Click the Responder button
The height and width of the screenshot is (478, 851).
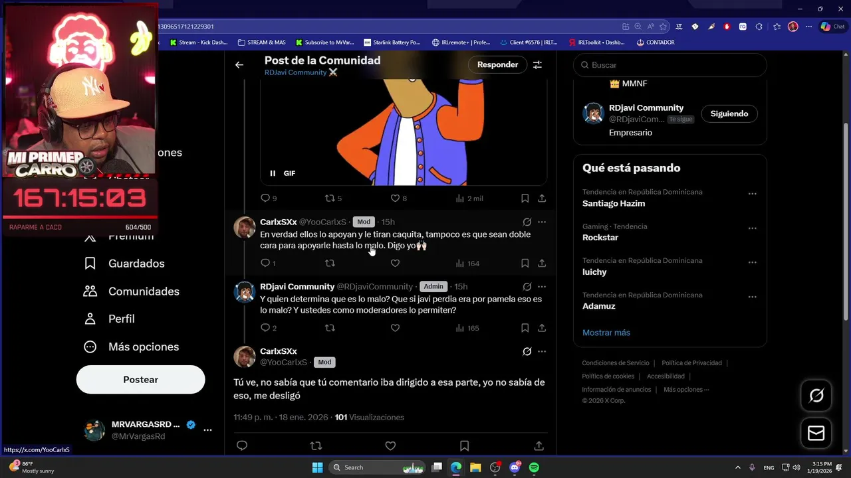(x=497, y=64)
